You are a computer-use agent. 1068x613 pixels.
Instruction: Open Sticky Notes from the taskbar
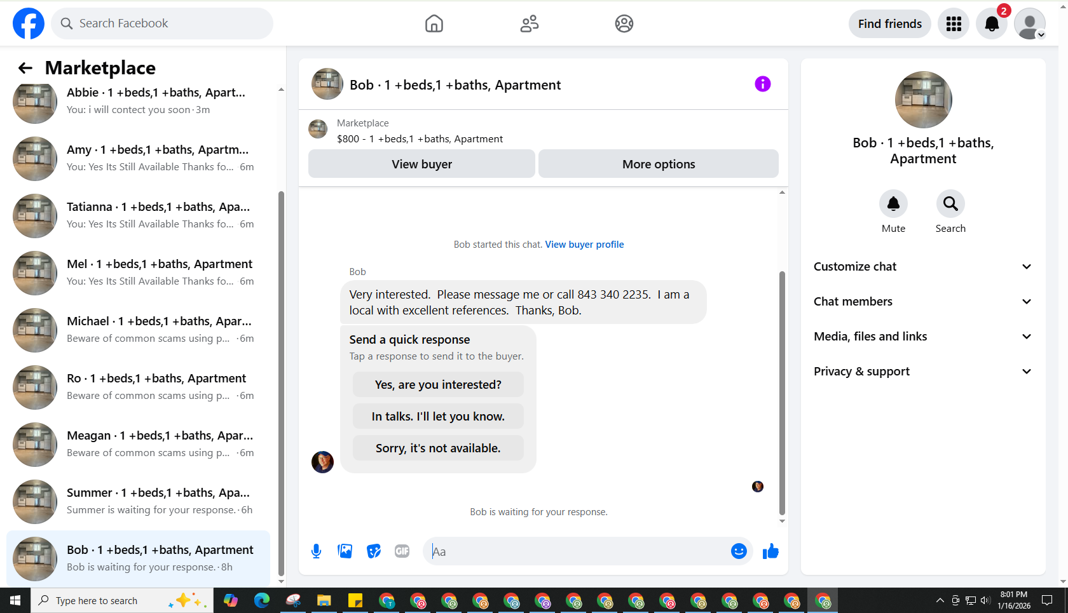coord(355,600)
